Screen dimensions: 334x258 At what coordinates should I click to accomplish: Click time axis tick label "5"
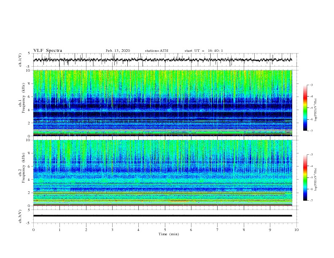pos(165,230)
